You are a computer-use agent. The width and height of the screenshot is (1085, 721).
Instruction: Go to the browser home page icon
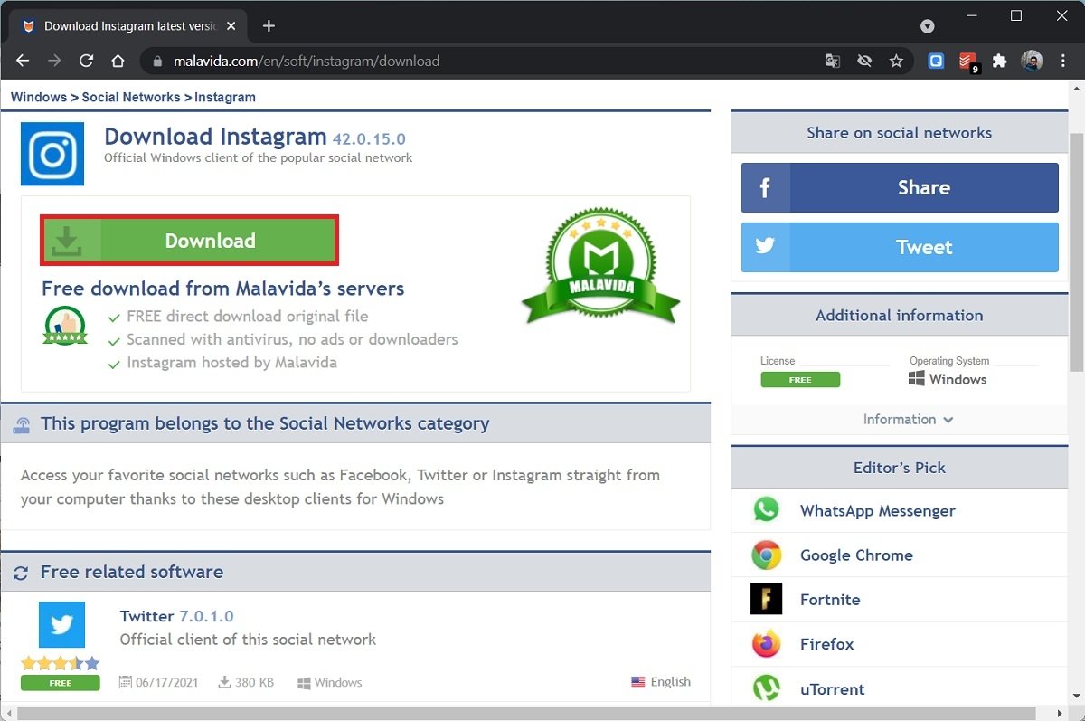(x=118, y=62)
